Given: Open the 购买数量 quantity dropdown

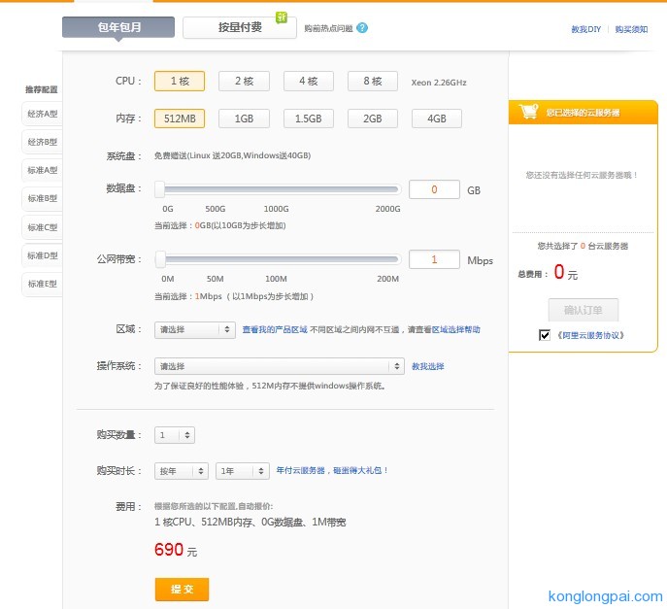Looking at the screenshot, I should click(175, 435).
